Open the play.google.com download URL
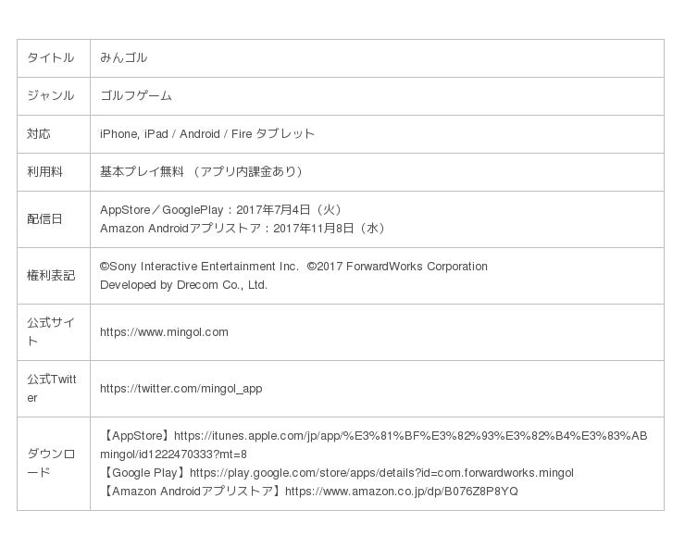The width and height of the screenshot is (685, 548). click(381, 473)
